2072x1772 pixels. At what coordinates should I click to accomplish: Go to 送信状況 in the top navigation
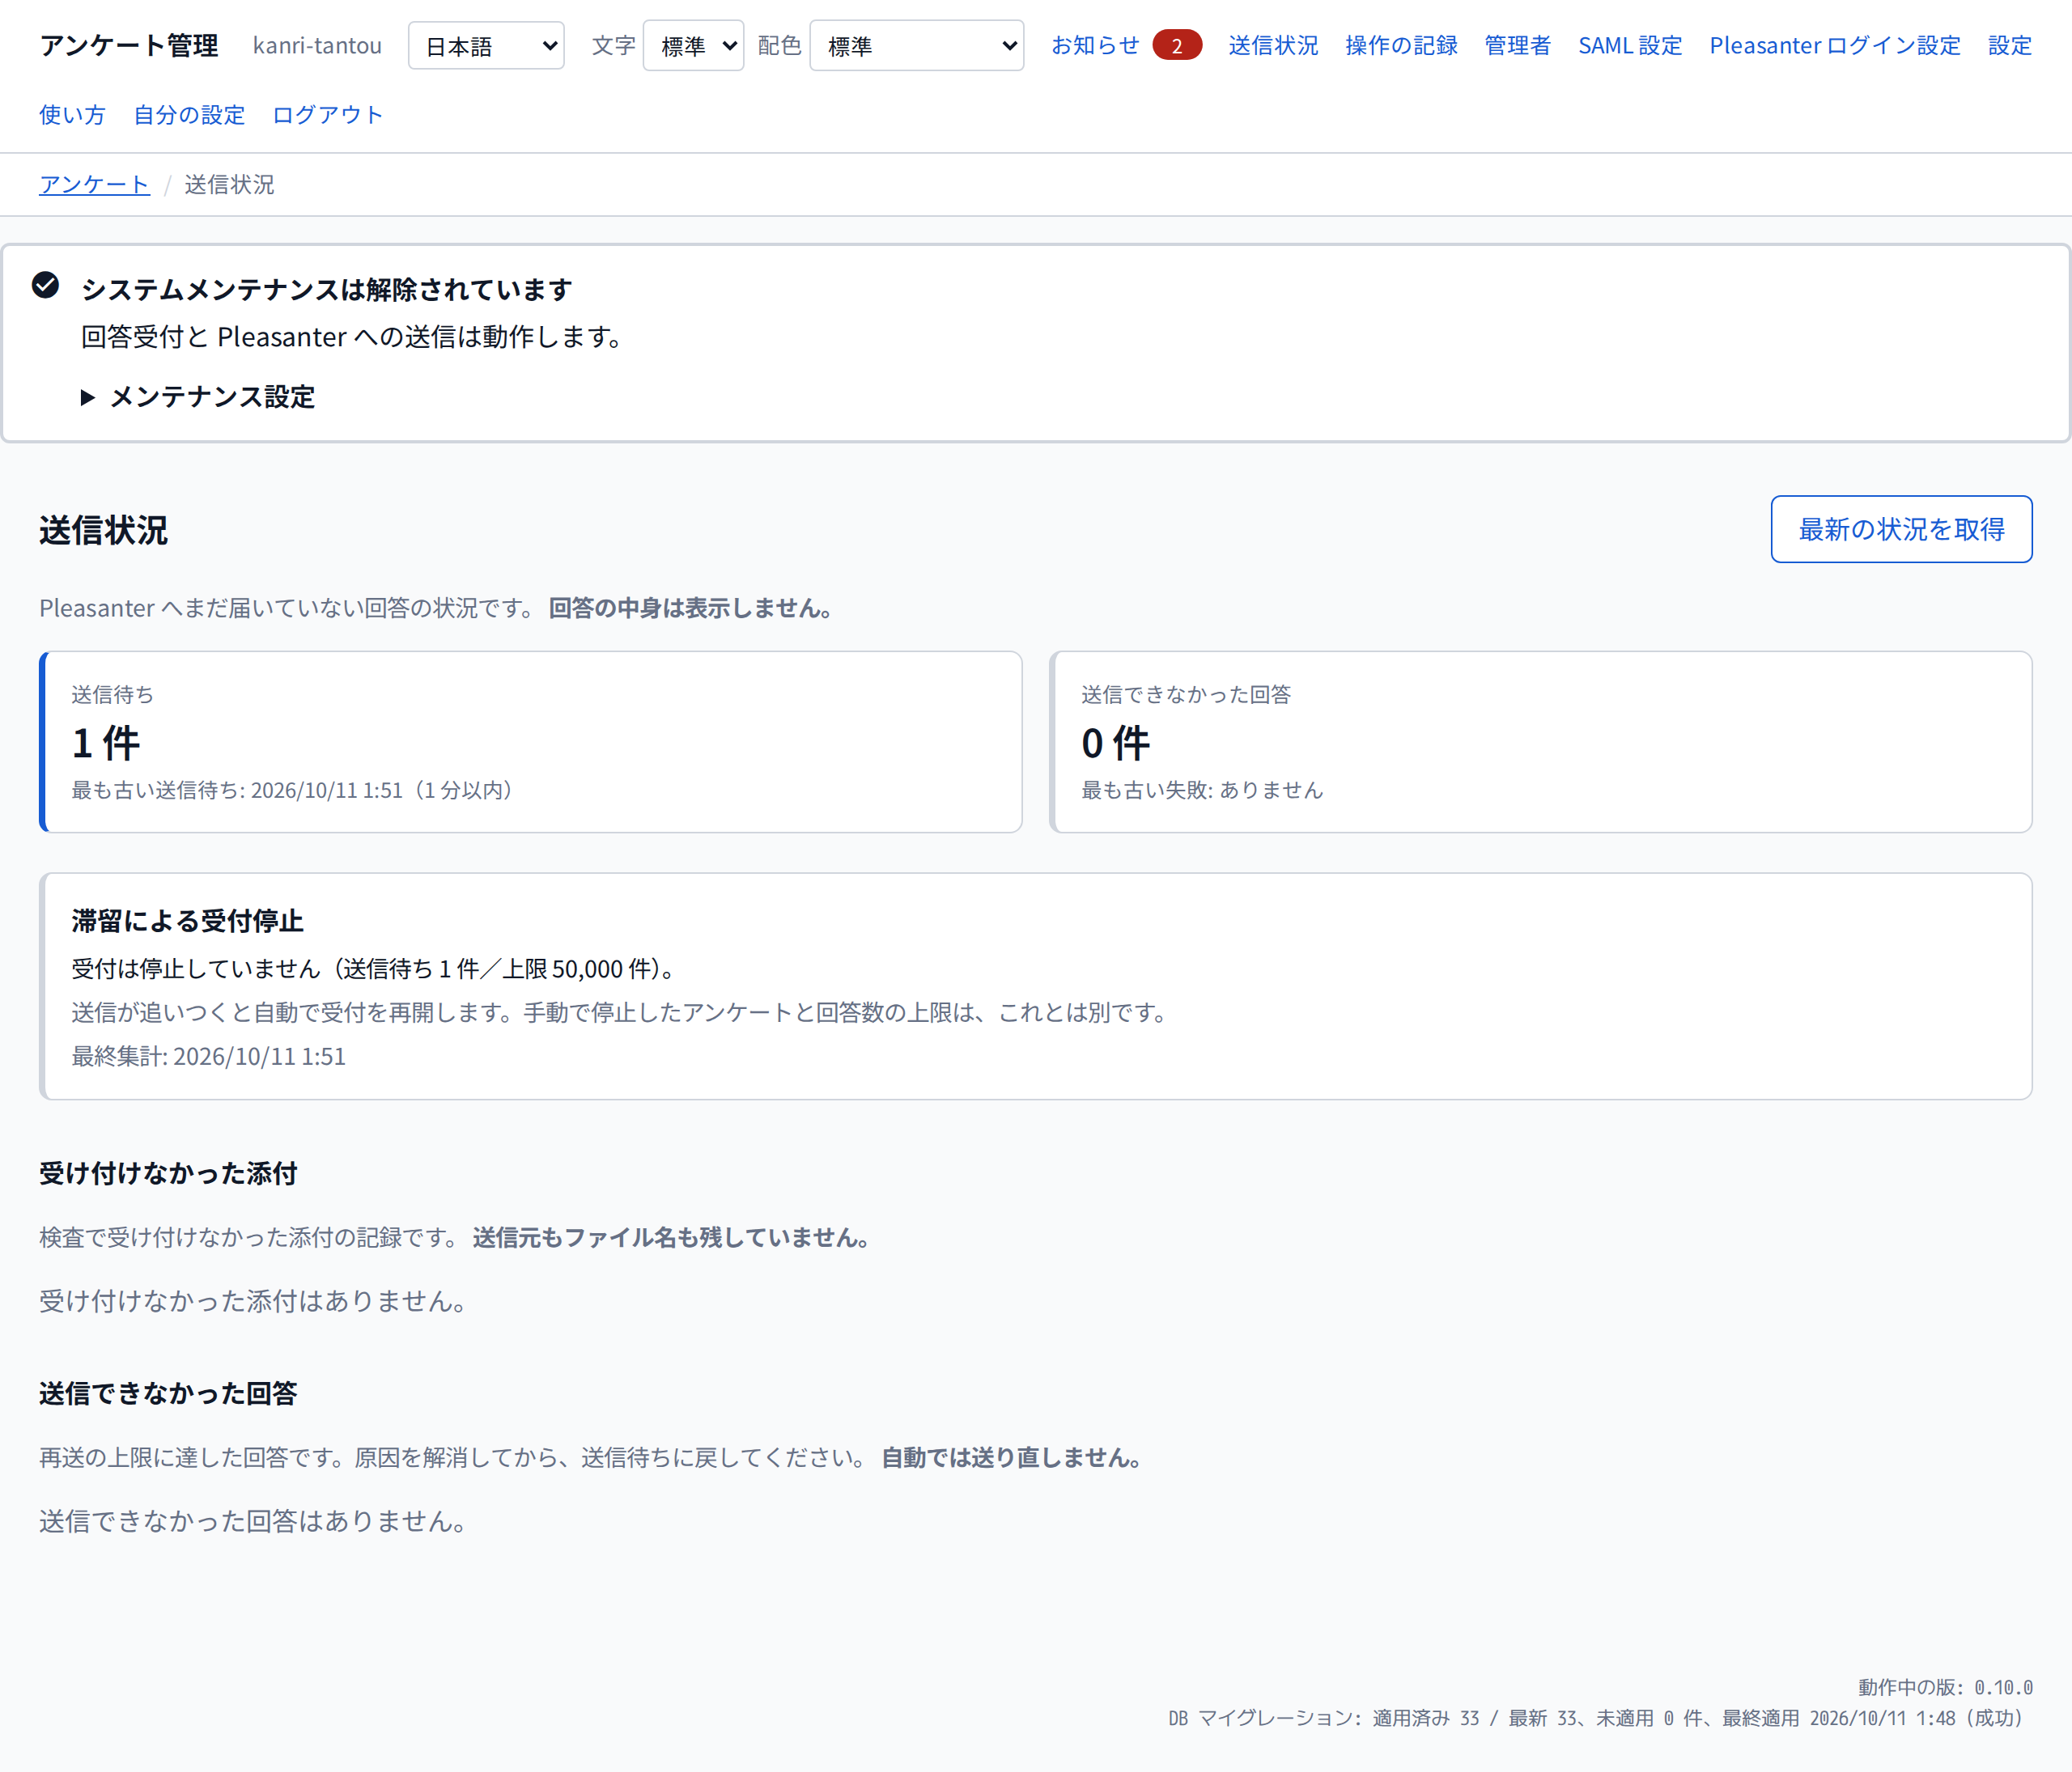[1273, 46]
